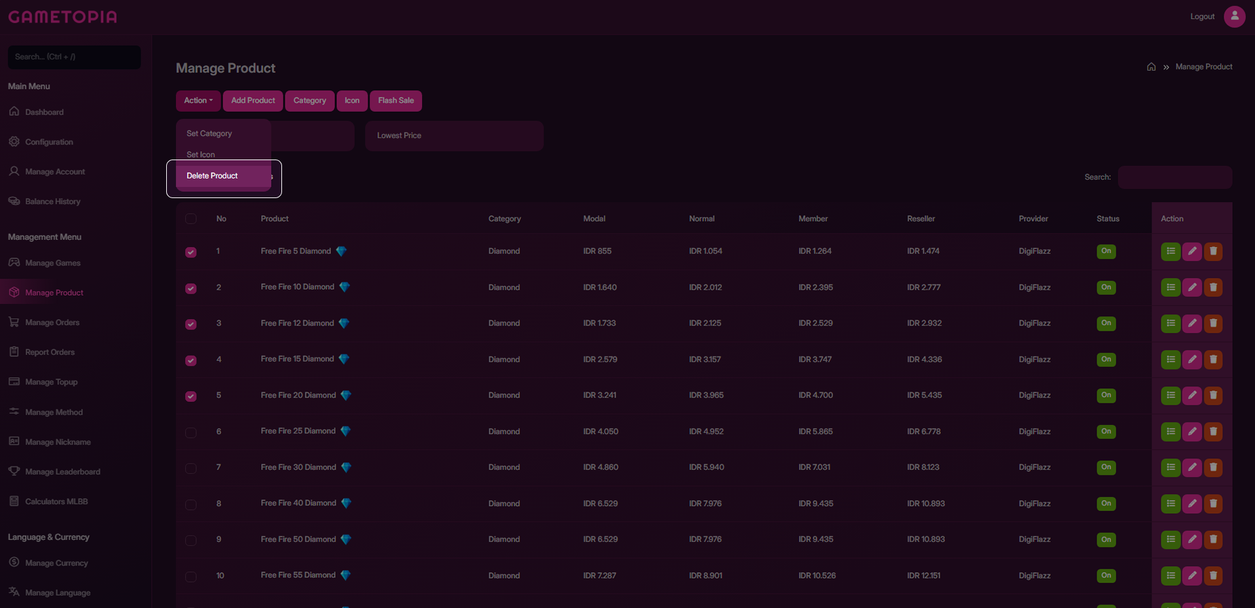Click the Icon button
The image size is (1255, 608).
coord(352,101)
